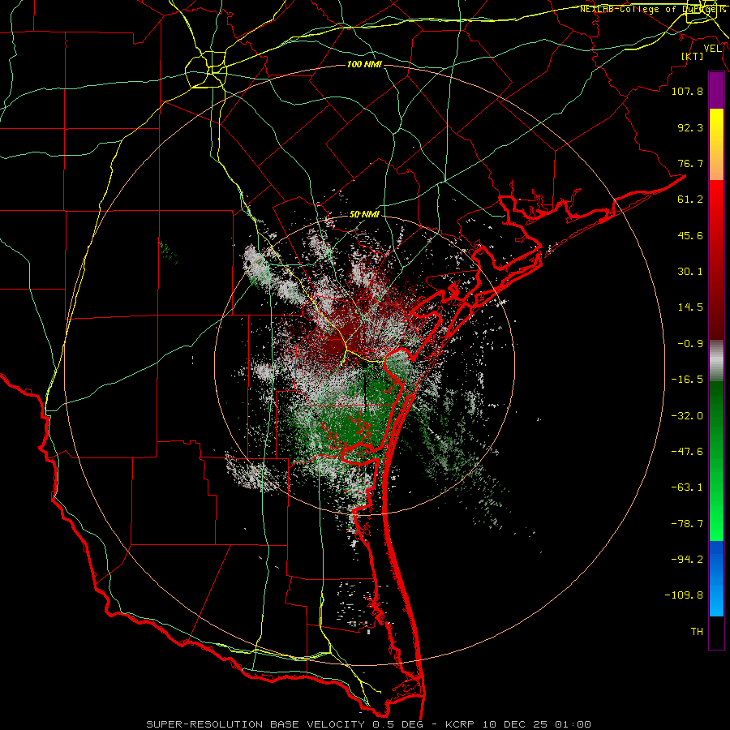Select the 76.7 velocity scale value

coord(690,163)
